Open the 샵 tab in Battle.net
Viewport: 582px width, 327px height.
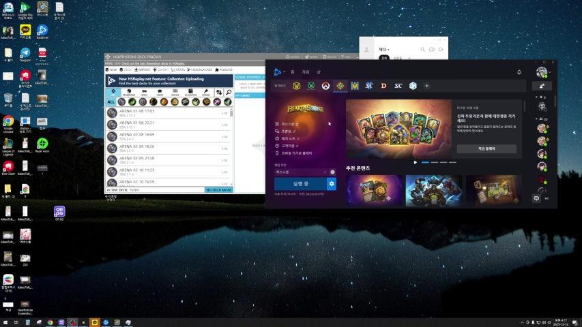319,72
